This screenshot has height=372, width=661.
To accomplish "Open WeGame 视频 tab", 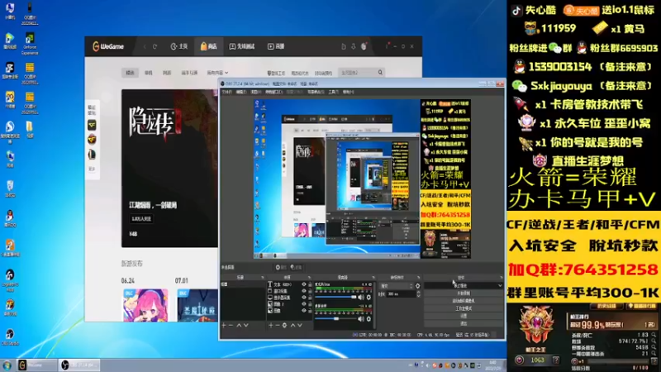I will 276,46.
